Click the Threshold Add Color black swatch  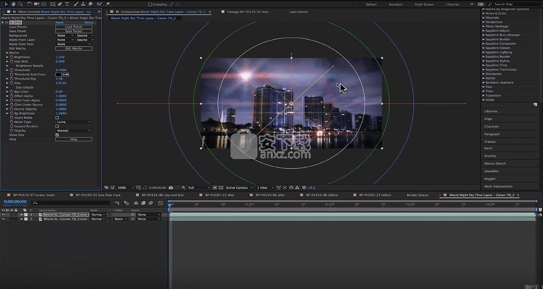[58, 75]
